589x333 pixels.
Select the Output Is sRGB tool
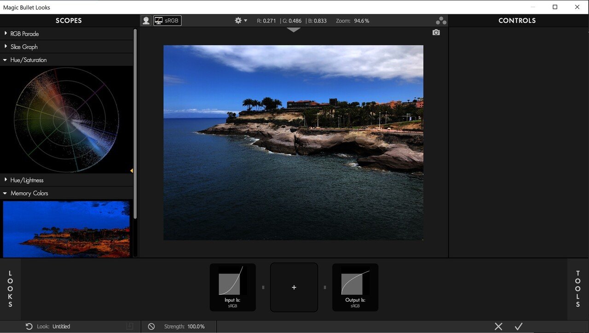click(355, 287)
